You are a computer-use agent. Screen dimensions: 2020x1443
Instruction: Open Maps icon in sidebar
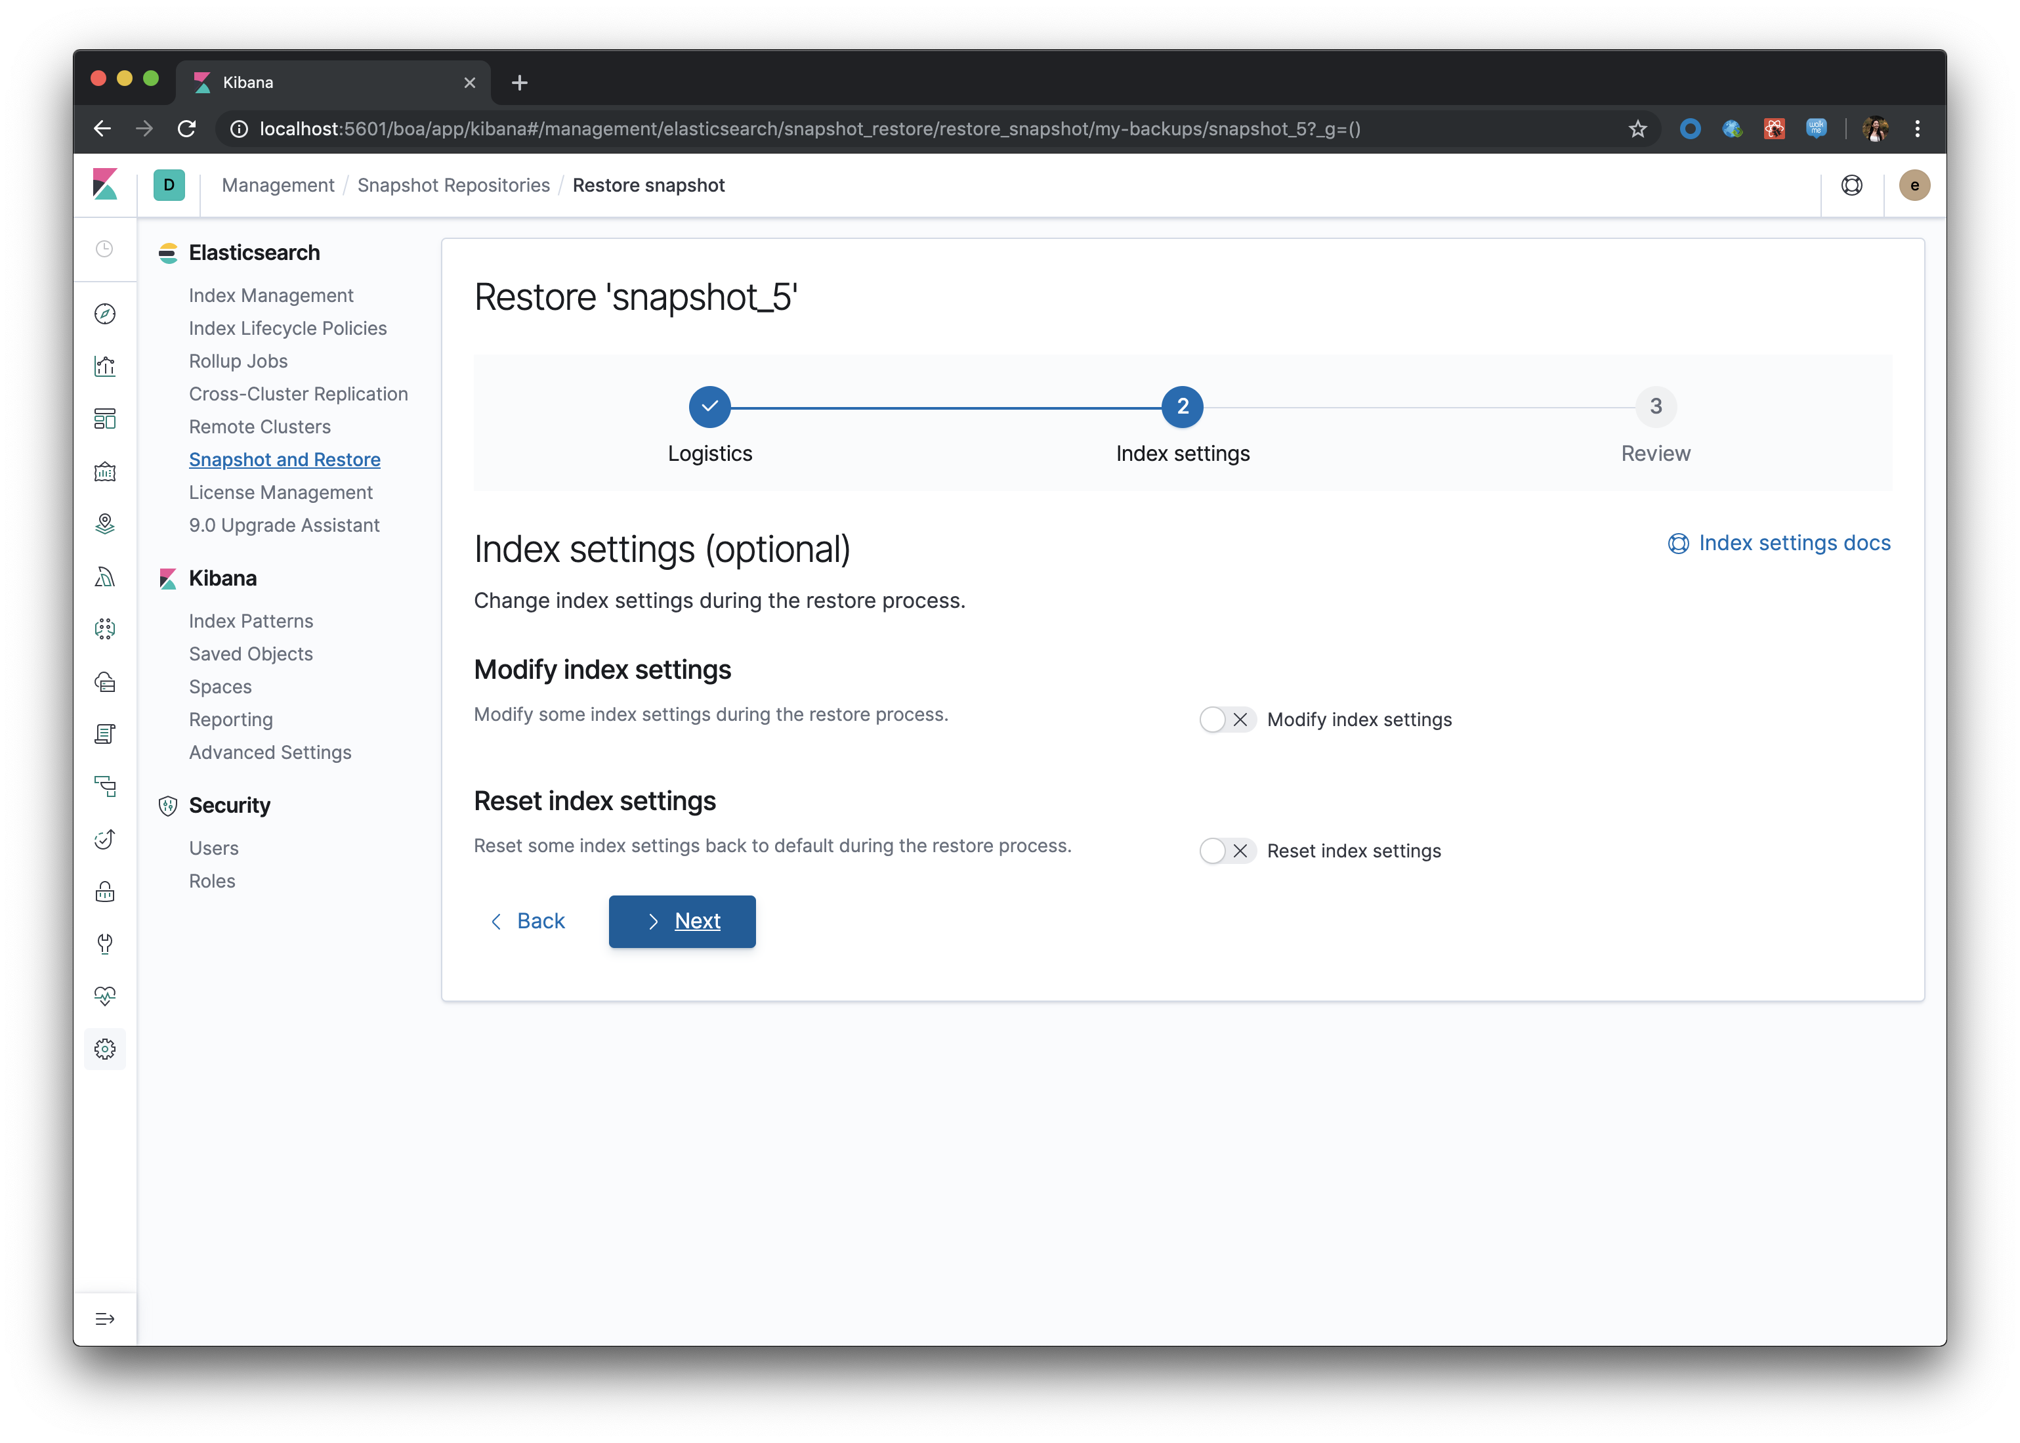click(105, 523)
